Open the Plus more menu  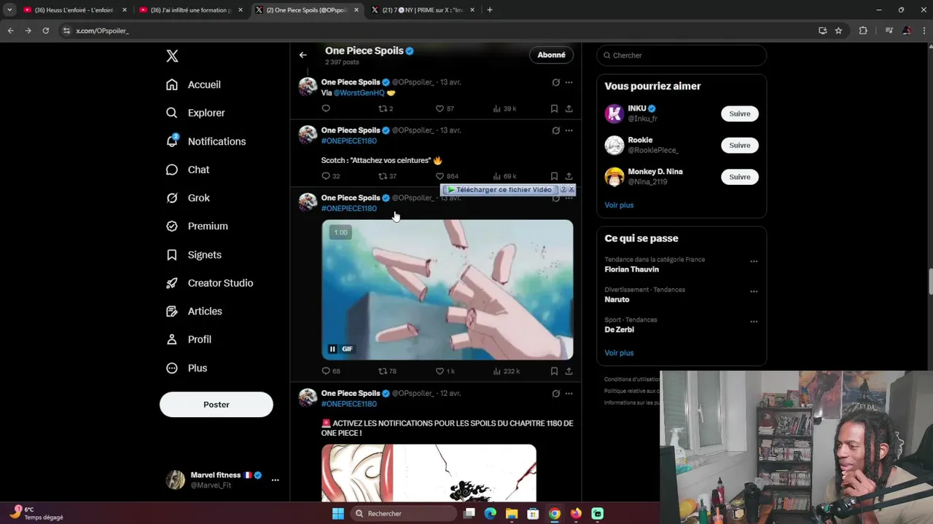pos(187,368)
